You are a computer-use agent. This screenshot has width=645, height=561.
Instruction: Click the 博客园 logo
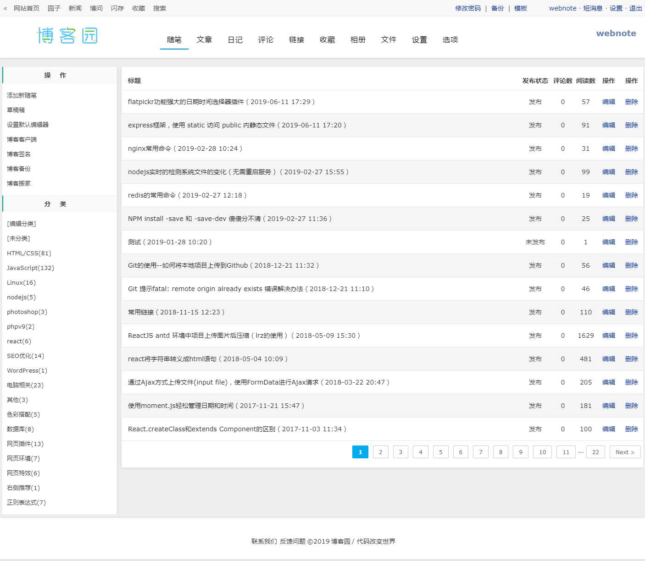click(67, 36)
